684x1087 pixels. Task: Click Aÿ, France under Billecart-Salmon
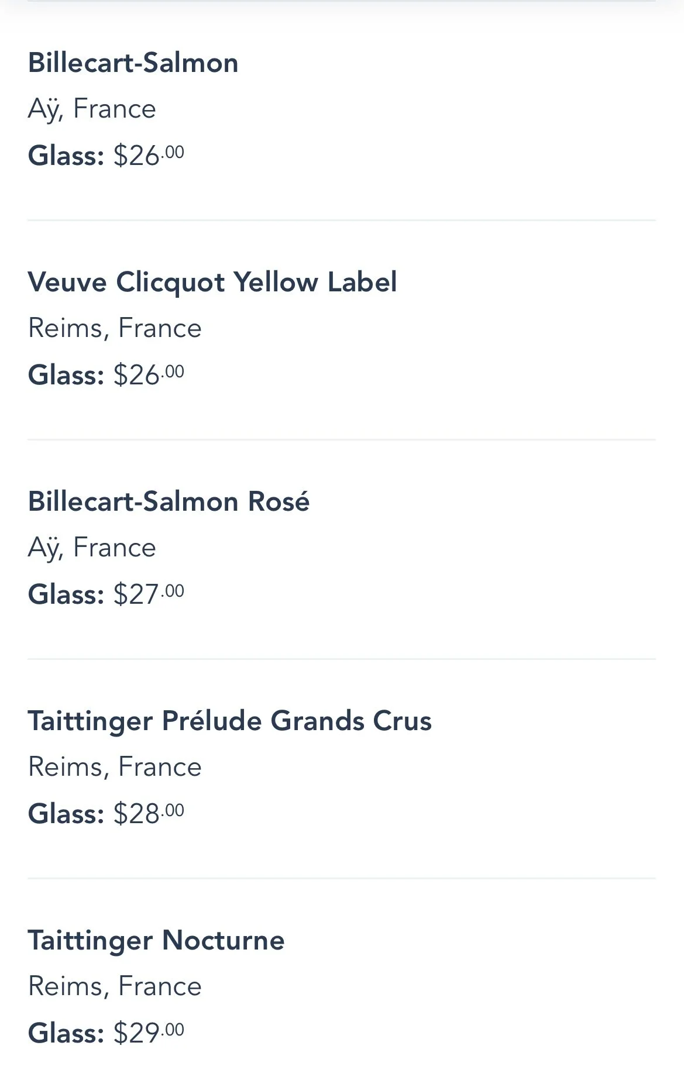[92, 109]
